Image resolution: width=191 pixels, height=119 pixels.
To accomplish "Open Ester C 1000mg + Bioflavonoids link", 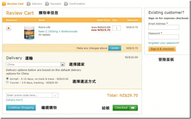I will point(58,31).
